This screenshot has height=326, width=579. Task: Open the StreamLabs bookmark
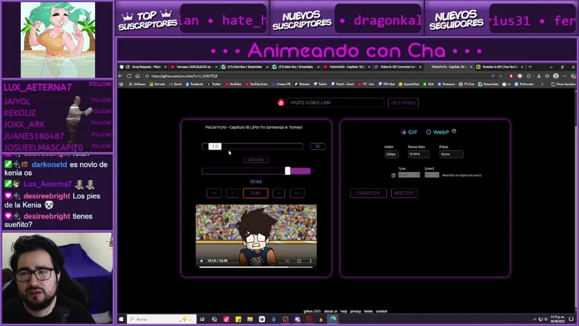(x=489, y=84)
